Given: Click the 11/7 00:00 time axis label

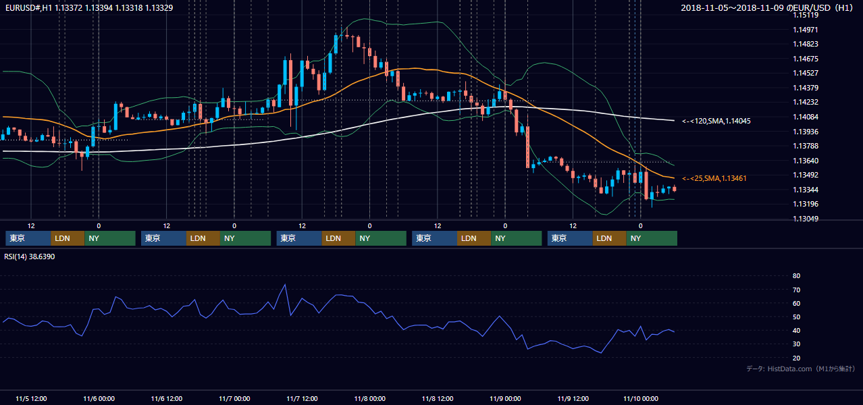Looking at the screenshot, I should [x=234, y=398].
